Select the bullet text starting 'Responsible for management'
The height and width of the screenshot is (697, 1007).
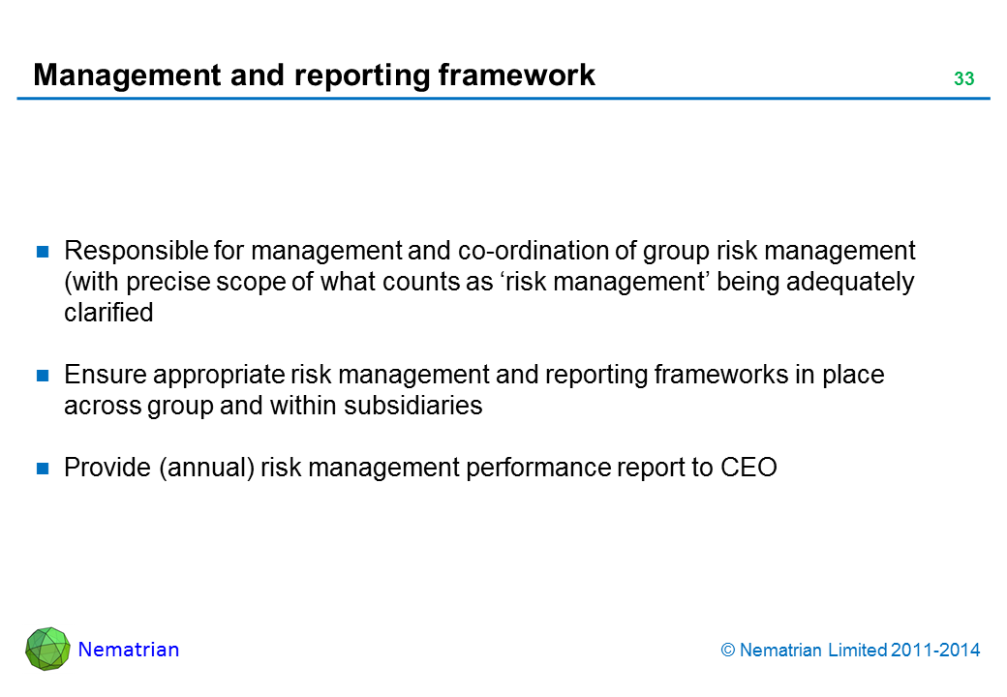(489, 282)
